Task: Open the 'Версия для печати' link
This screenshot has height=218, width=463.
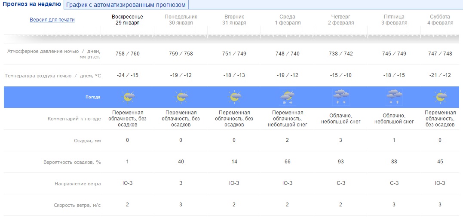Action: (52, 20)
